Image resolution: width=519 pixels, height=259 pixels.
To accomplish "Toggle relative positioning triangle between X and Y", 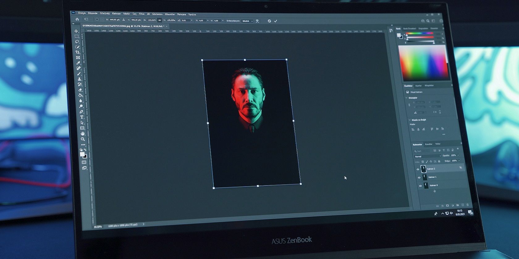I will coord(124,20).
